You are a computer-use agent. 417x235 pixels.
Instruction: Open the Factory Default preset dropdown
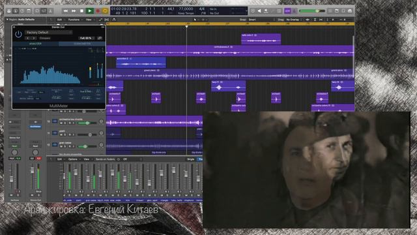click(48, 33)
